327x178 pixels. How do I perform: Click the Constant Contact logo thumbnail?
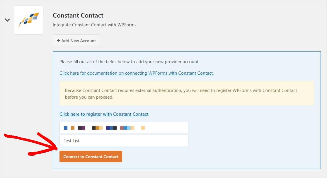point(28,20)
